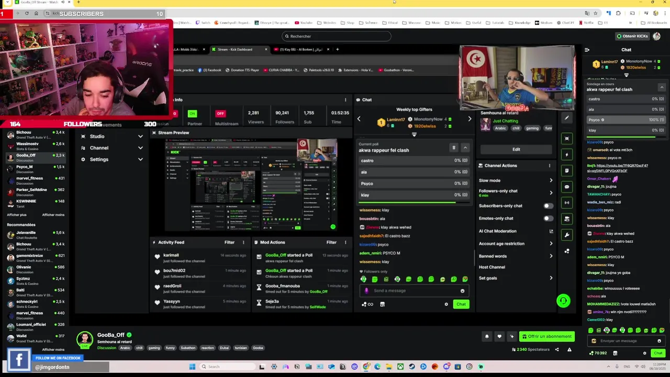Toggle the red OFF Multistream button
Screen dimensions: 670x377
click(220, 114)
